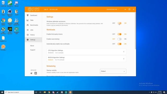This screenshot has height=94, width=167.
Task: Join Cudo on Telegram via paper-plane icon
Action: click(x=31, y=73)
